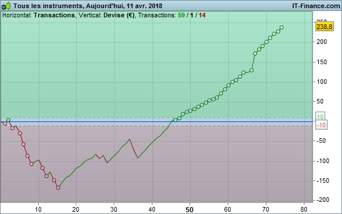The height and width of the screenshot is (214, 342).
Task: Click the title 'Tous les instruments, Aujourd'hui, 11 avr. 2018'
Action: tap(88, 6)
